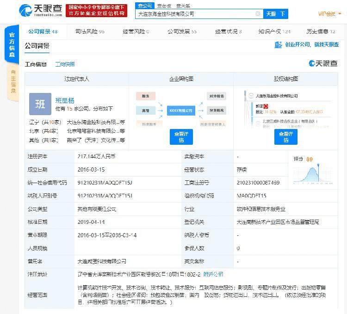Click the 分支机构 node in diagram

point(217,111)
